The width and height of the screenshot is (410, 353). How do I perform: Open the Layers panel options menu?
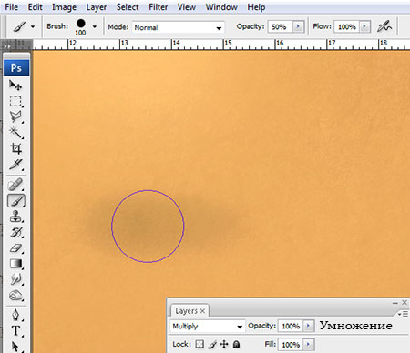tap(403, 314)
